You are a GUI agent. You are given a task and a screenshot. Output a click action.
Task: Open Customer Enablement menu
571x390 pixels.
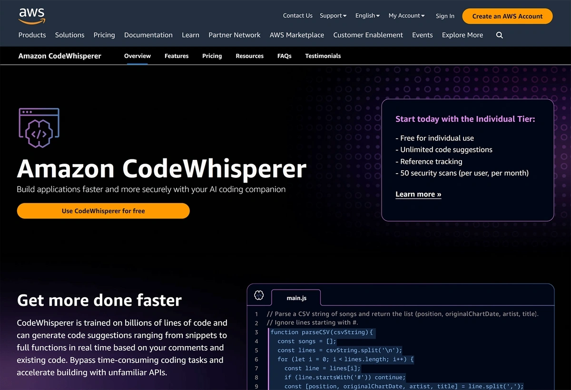click(368, 35)
